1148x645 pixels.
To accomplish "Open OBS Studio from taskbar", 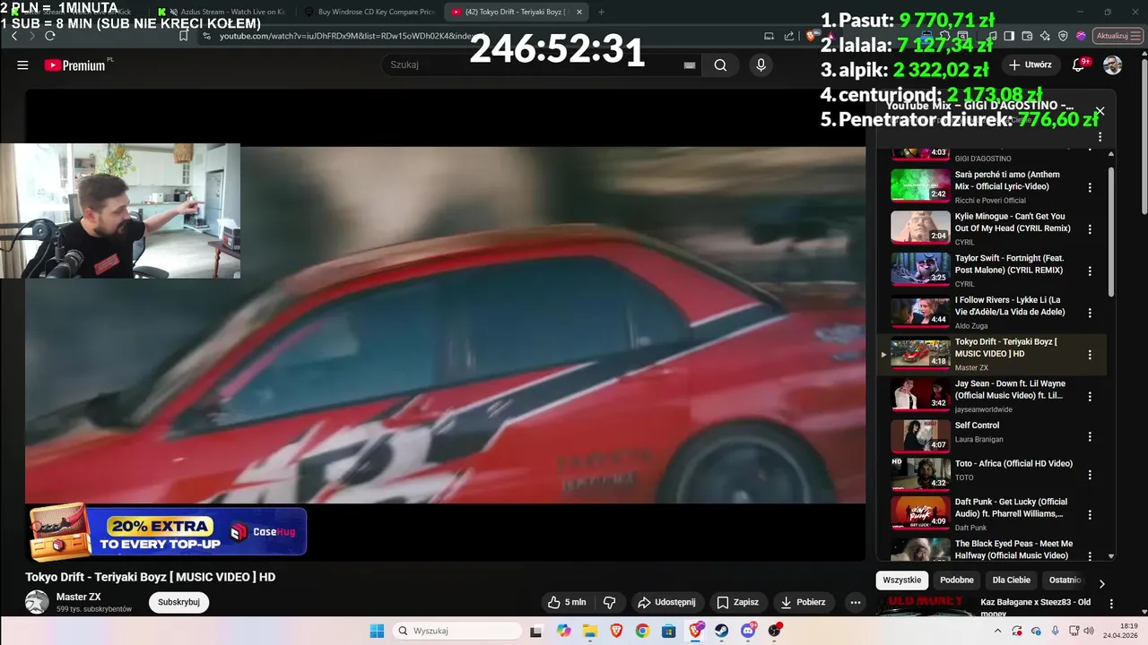I will [775, 631].
